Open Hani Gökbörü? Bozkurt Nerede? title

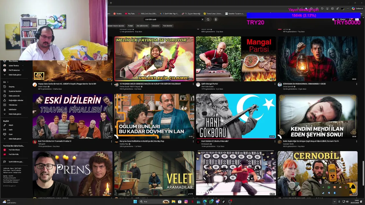[x=215, y=141]
